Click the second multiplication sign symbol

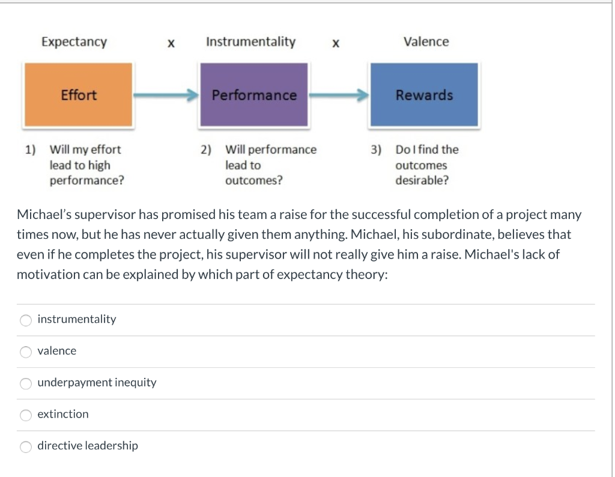tap(335, 43)
